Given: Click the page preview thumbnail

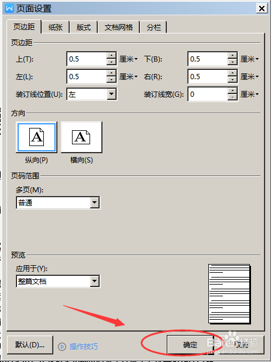Looking at the screenshot, I should pyautogui.click(x=229, y=294).
